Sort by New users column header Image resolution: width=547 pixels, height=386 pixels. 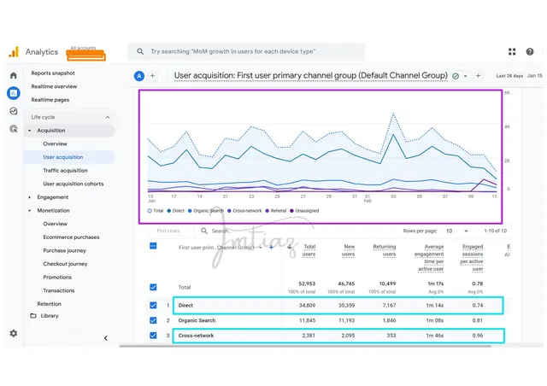(x=348, y=250)
